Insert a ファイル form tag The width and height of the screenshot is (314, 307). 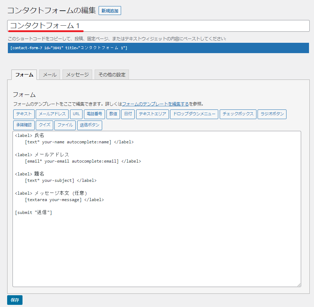65,125
